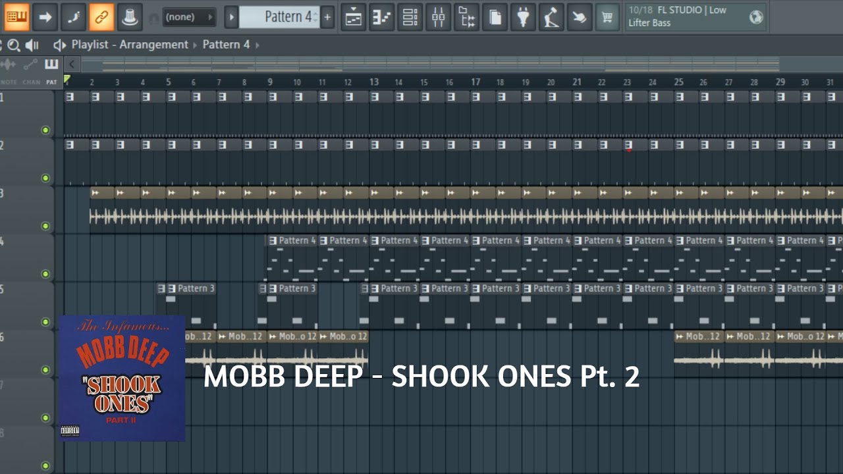Open the plugin picker plug icon
The height and width of the screenshot is (474, 843).
tap(523, 16)
